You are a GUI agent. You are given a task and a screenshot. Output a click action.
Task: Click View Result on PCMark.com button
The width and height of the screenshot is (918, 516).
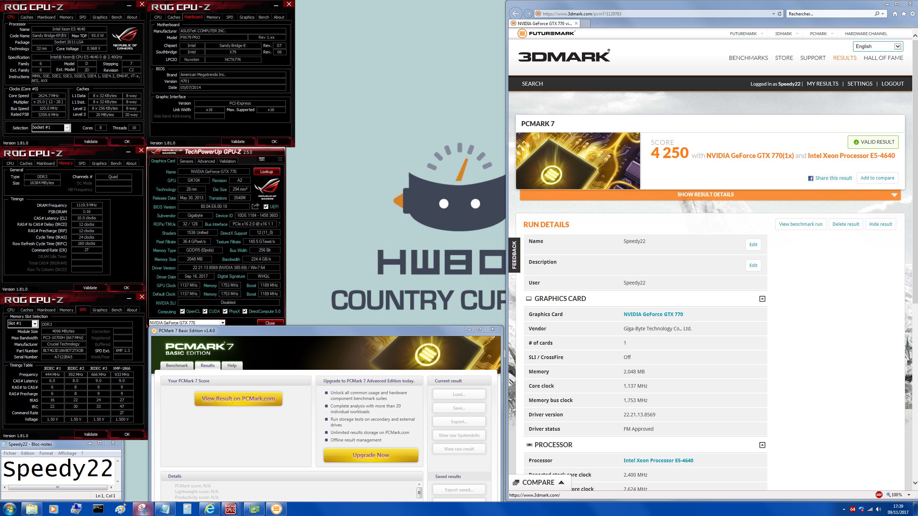(x=238, y=399)
